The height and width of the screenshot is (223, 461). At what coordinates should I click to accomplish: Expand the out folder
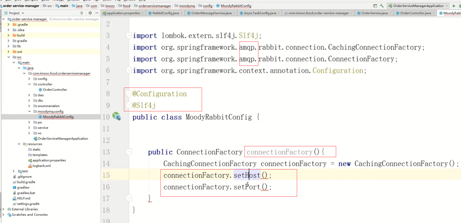tap(8, 52)
